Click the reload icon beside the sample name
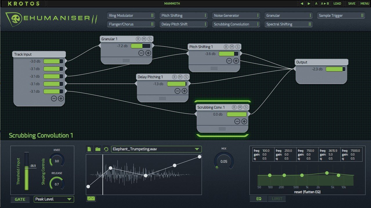371x208 pixels. 106,149
